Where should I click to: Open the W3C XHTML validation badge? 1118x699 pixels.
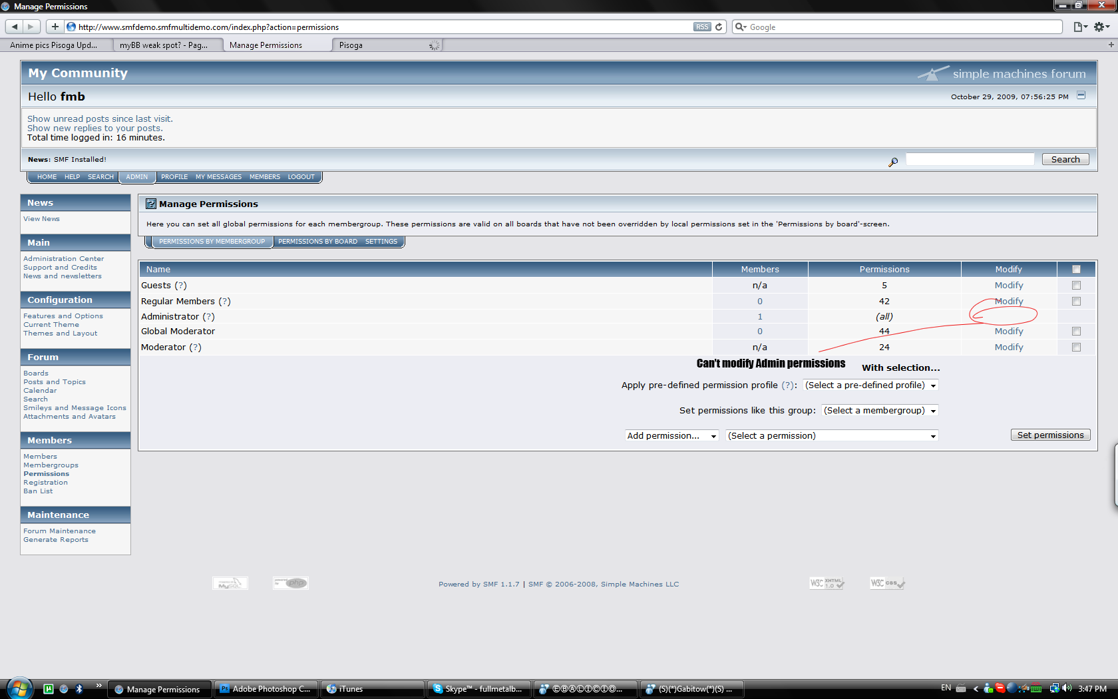click(827, 583)
